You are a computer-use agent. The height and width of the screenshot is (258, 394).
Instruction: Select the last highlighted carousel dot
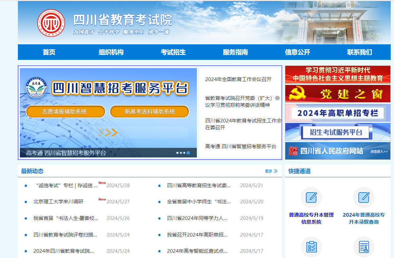pyautogui.click(x=188, y=153)
